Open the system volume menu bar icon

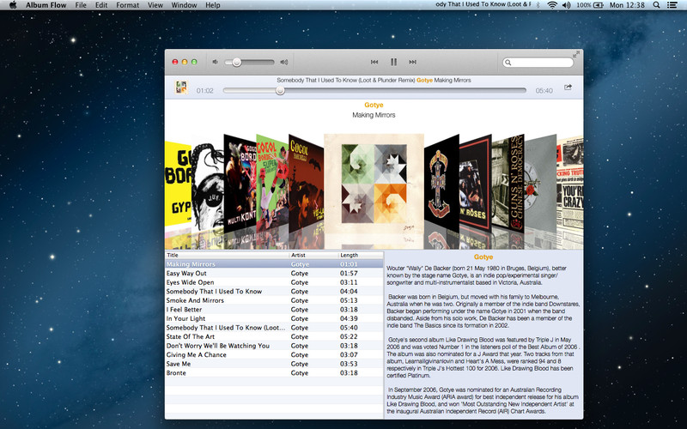pyautogui.click(x=567, y=5)
